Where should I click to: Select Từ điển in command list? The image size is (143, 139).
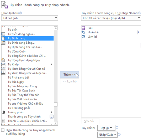28,30
